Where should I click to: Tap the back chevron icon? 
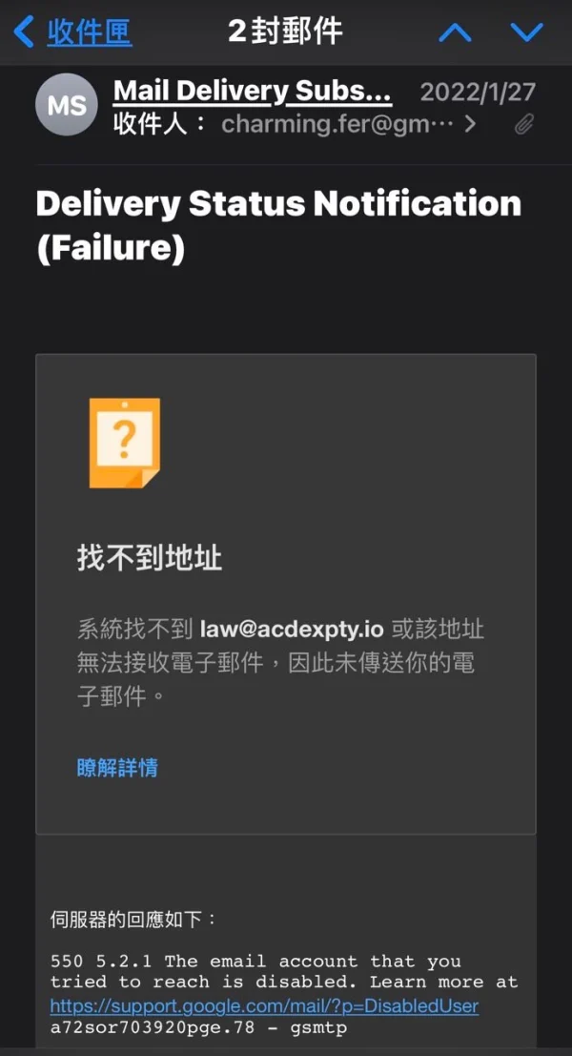[x=24, y=31]
